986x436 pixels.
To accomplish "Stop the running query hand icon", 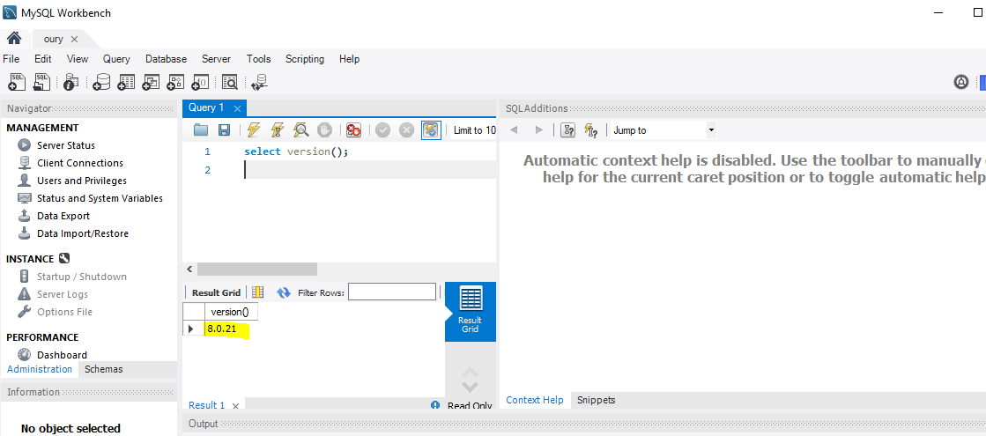I will pyautogui.click(x=324, y=130).
